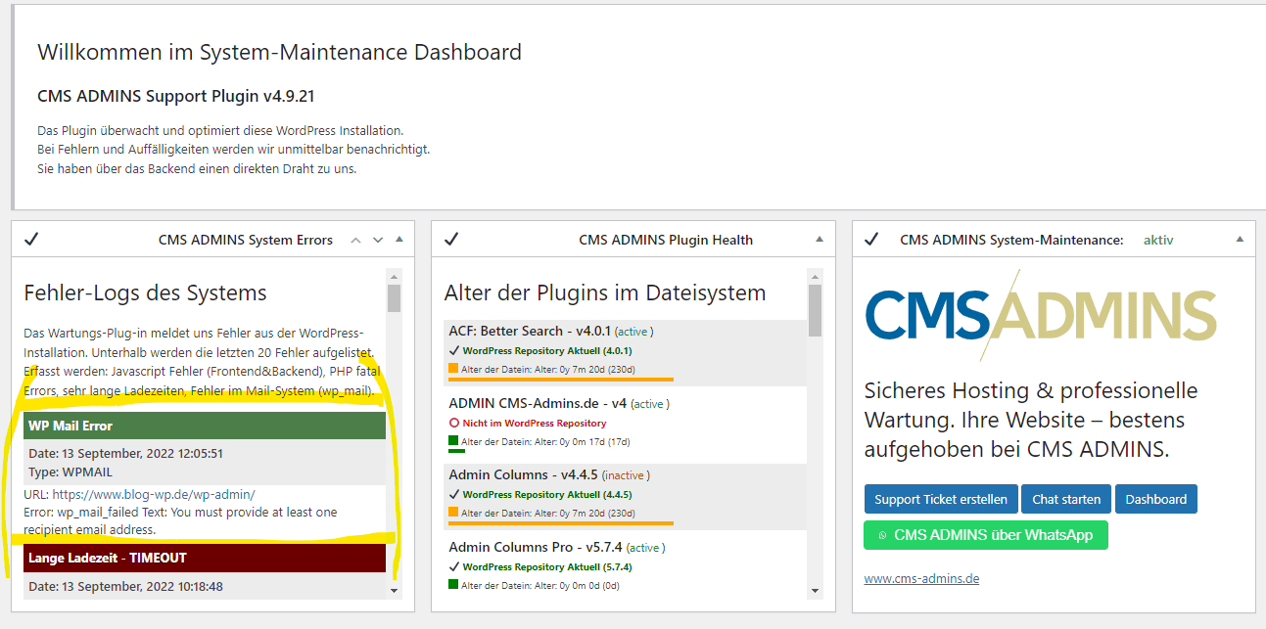Move the System Errors widget up
Screen dimensions: 1266x629
pos(355,240)
